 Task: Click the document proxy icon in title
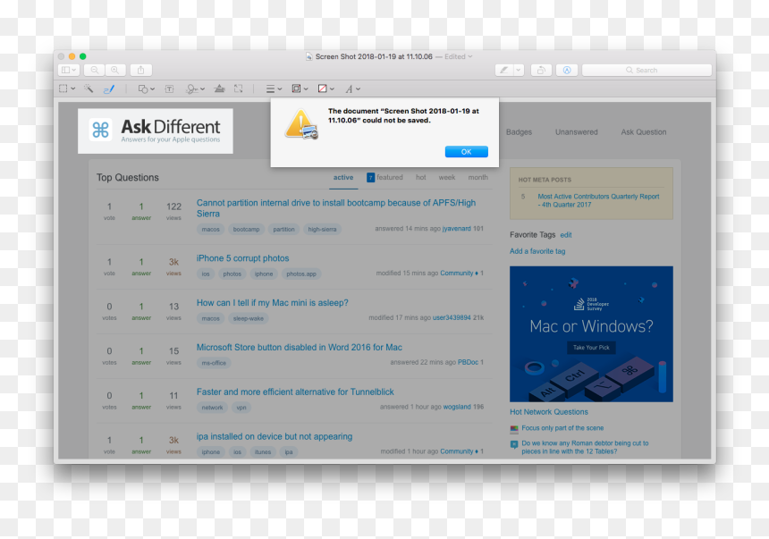pyautogui.click(x=309, y=56)
